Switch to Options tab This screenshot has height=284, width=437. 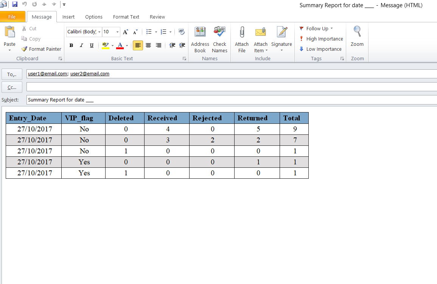pyautogui.click(x=94, y=17)
